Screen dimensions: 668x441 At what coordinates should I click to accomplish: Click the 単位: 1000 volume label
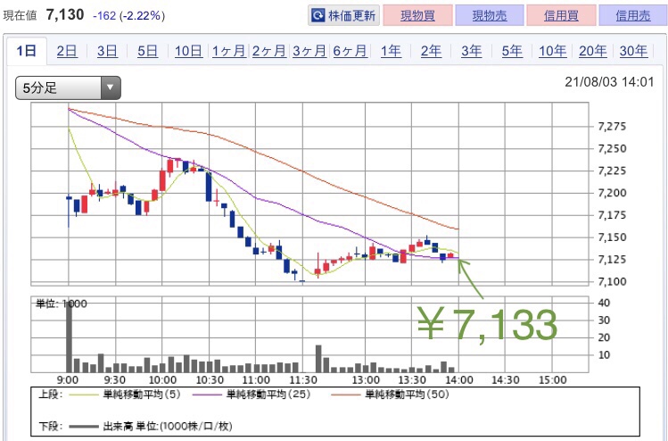click(x=62, y=304)
